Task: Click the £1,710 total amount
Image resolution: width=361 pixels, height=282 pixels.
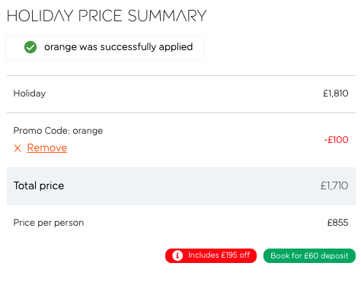Action: (x=334, y=185)
